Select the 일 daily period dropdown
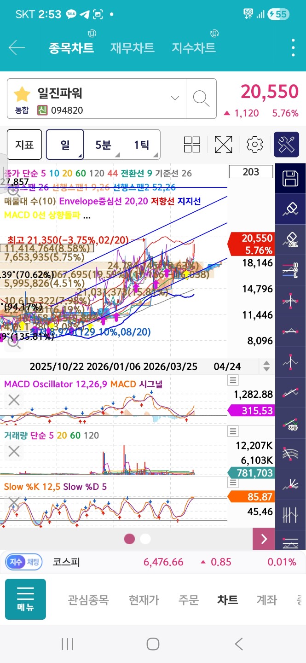306x663 pixels. tap(65, 144)
